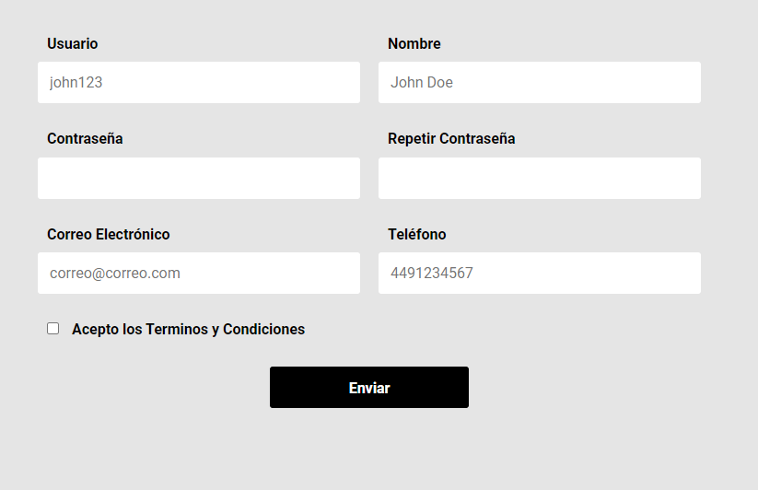This screenshot has width=758, height=490.
Task: Click the Acepto los Terminos y Condiciones text
Action: coord(189,329)
